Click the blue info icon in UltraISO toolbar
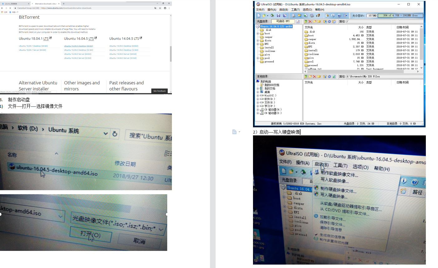The height and width of the screenshot is (268, 438). [x=333, y=16]
